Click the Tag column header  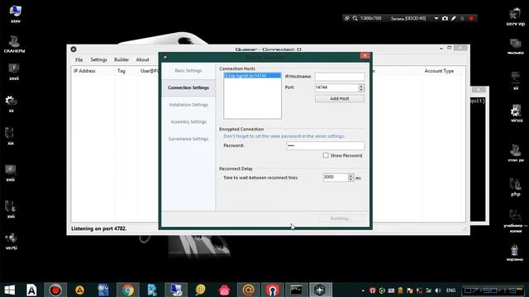tap(122, 71)
